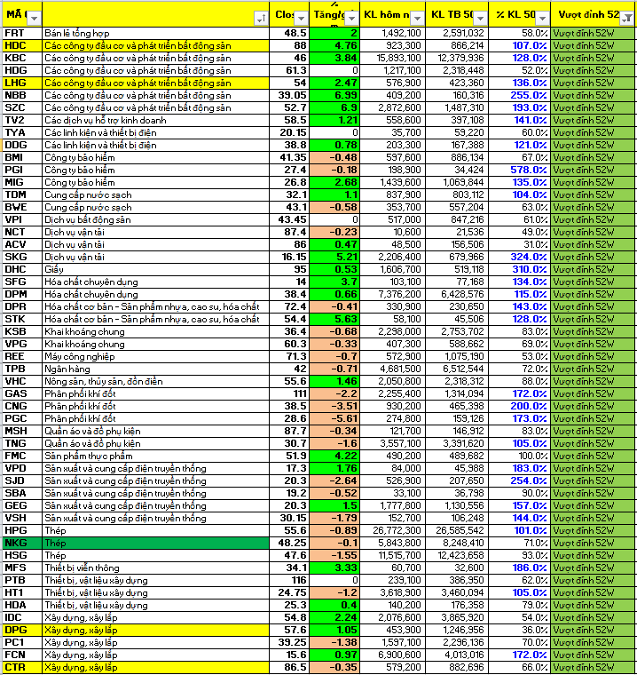Click the KBC volume cell 15,893,100
This screenshot has width=637, height=675.
click(x=391, y=57)
